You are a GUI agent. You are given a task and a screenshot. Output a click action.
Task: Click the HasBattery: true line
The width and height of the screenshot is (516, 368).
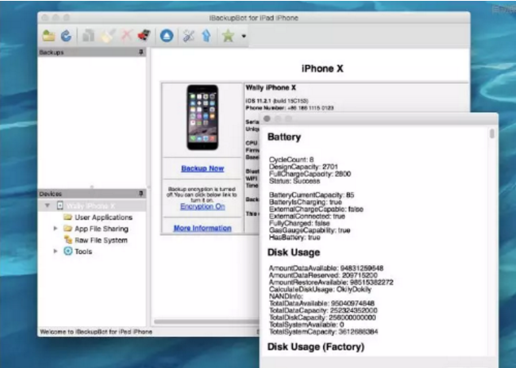pos(295,237)
